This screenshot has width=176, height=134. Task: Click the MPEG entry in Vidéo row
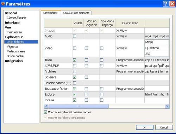point(157,42)
